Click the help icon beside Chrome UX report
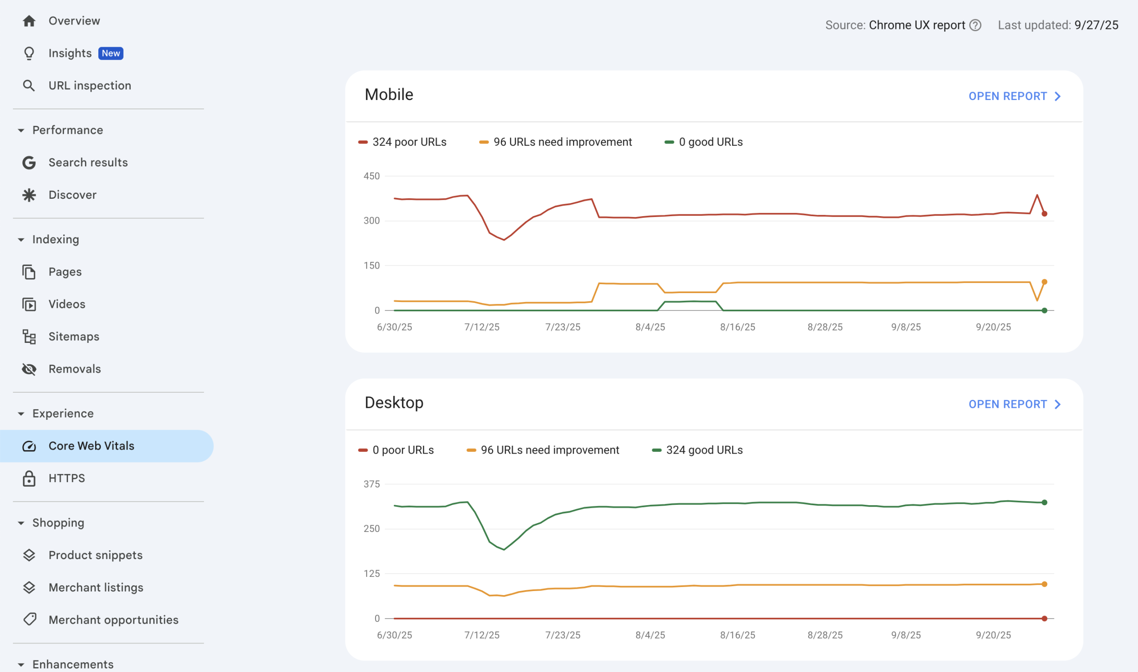Image resolution: width=1138 pixels, height=672 pixels. click(x=976, y=25)
